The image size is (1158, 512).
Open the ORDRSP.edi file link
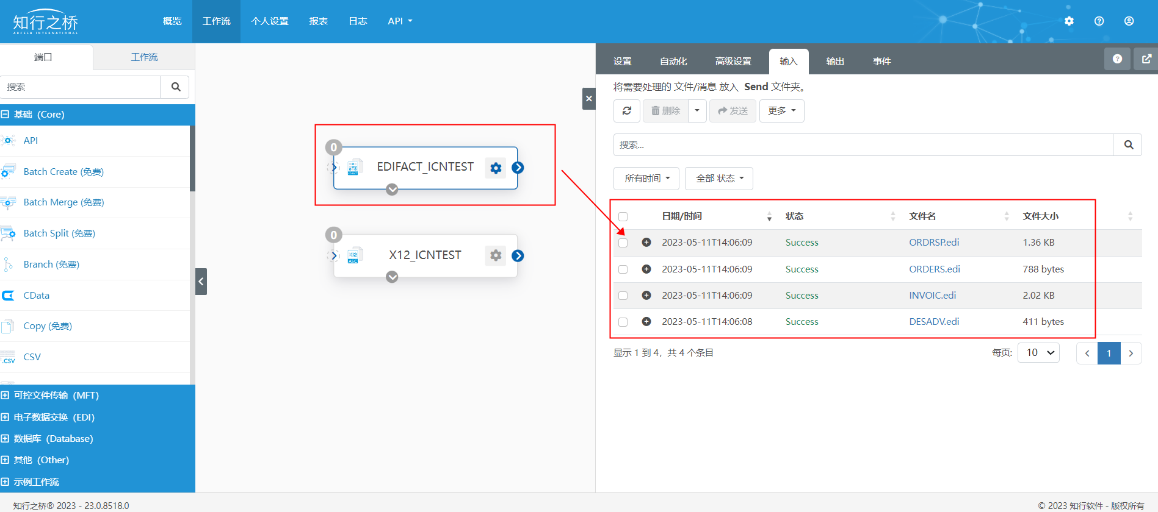point(934,242)
